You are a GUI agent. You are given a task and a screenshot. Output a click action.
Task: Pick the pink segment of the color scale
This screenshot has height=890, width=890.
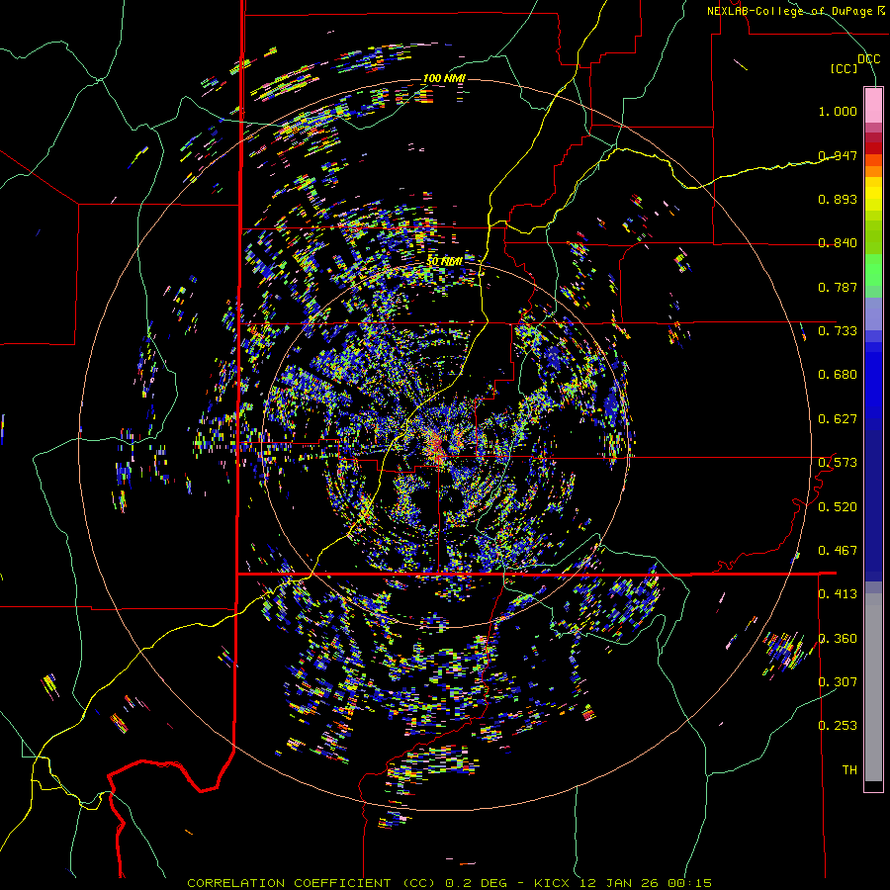pyautogui.click(x=873, y=105)
